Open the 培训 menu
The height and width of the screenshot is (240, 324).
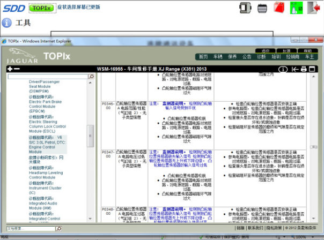point(276,57)
